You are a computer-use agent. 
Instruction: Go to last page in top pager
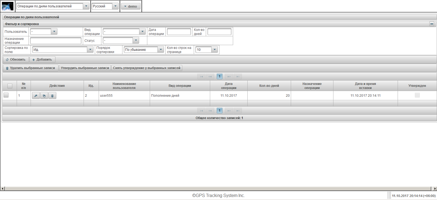[238, 77]
